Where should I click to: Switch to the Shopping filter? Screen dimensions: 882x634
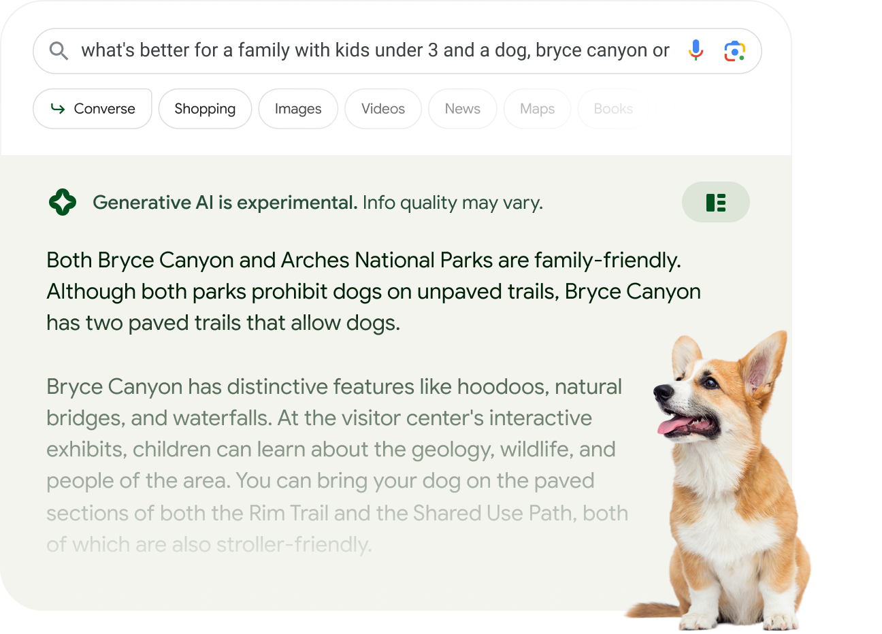[x=205, y=109]
